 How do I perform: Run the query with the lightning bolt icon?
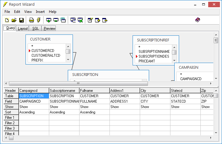click(38, 20)
